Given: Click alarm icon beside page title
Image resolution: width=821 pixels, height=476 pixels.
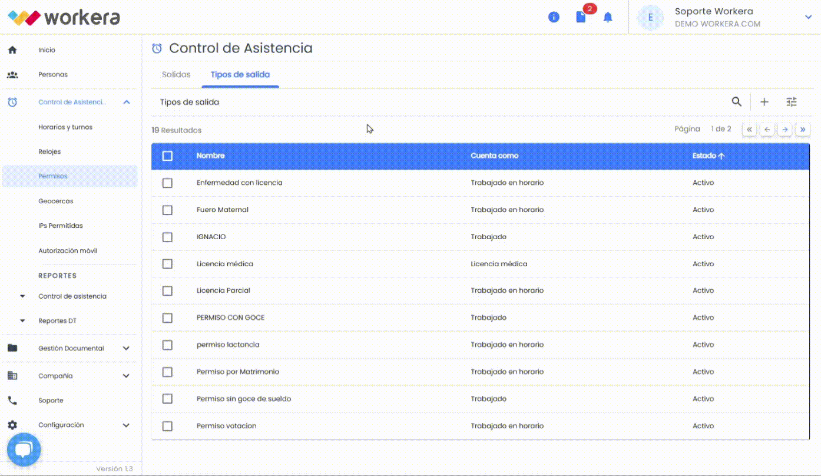Looking at the screenshot, I should coord(157,48).
